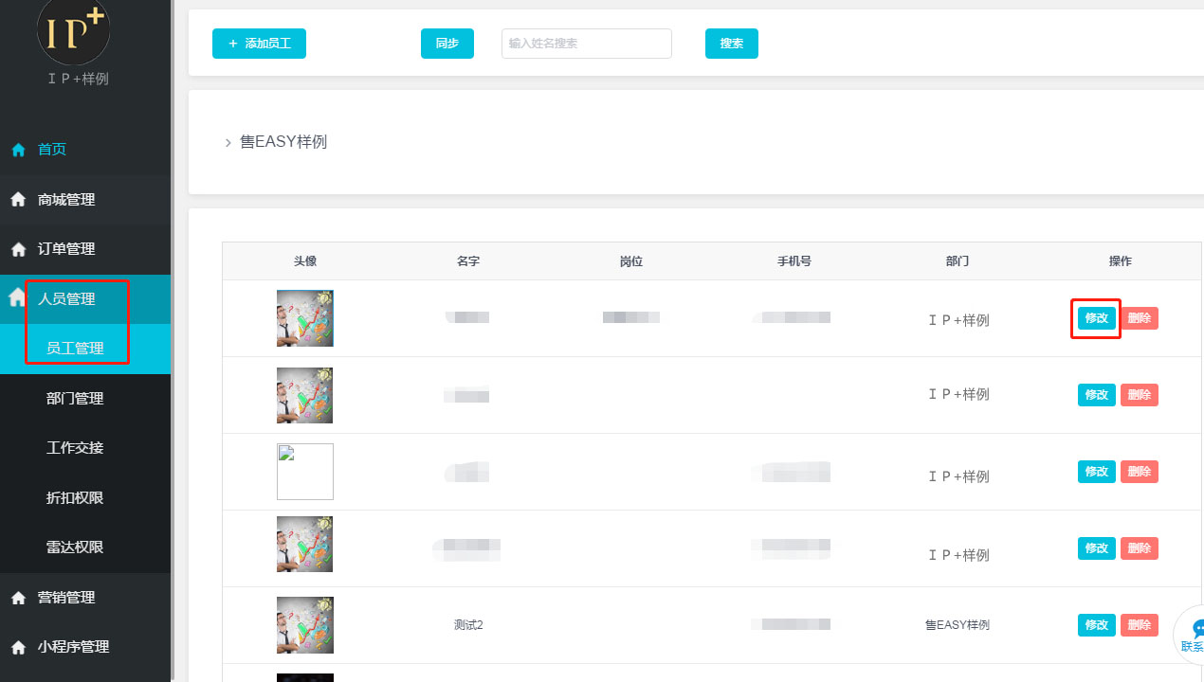
Task: Click the IP+ logo in sidebar
Action: (73, 31)
